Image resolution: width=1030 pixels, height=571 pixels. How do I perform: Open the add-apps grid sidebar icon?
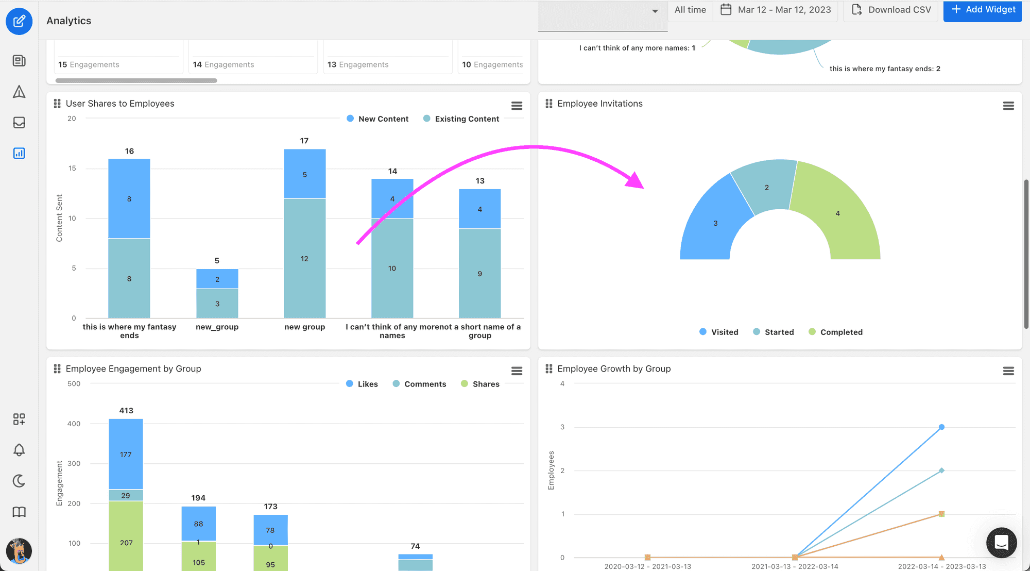(19, 419)
